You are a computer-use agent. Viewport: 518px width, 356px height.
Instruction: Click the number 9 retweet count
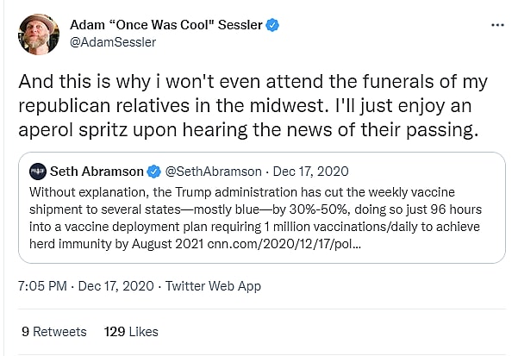tap(26, 331)
